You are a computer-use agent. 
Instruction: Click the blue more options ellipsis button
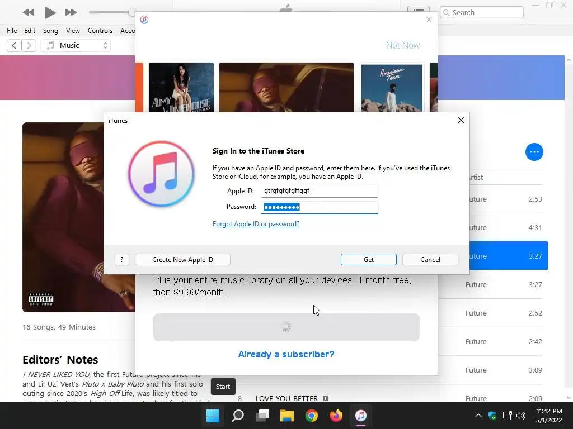(x=534, y=152)
